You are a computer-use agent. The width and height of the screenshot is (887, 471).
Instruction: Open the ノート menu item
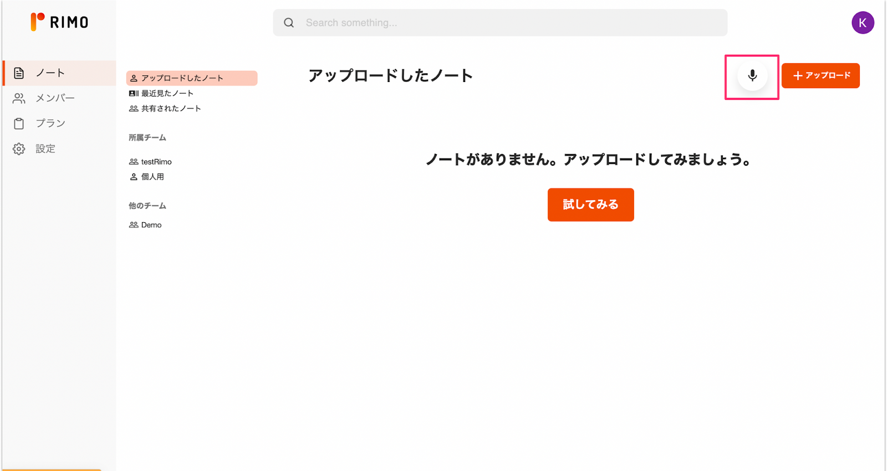pos(50,73)
